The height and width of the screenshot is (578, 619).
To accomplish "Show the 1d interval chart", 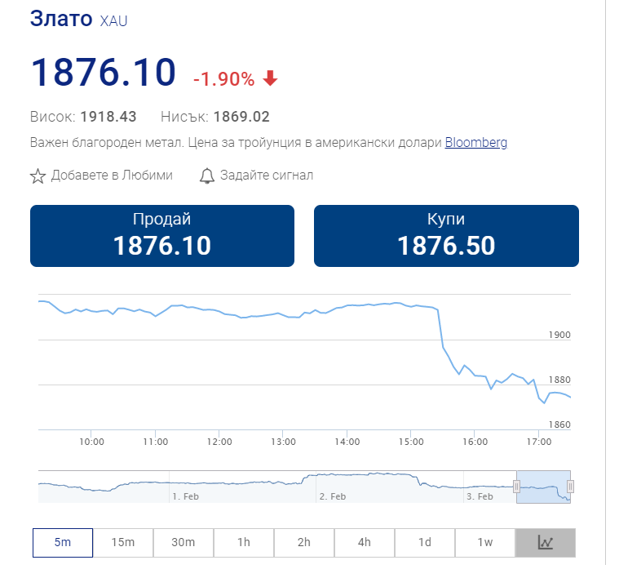I will 425,542.
